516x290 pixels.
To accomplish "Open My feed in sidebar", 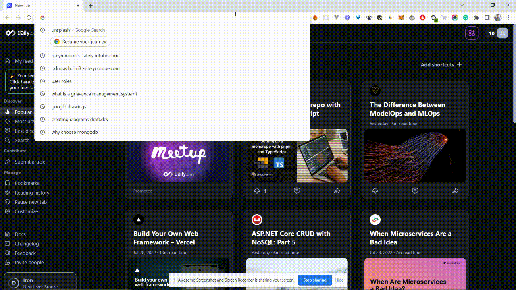I will click(19, 61).
